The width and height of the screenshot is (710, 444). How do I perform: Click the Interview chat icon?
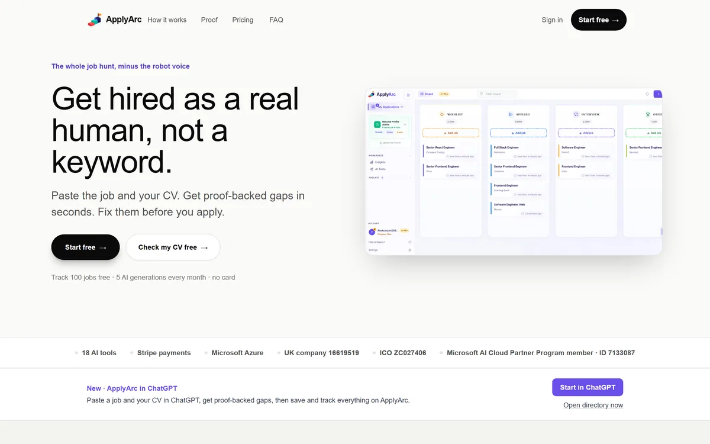click(x=576, y=114)
